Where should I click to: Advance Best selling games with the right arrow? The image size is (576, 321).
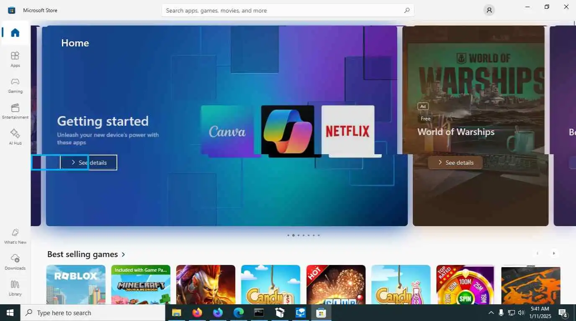pos(554,253)
